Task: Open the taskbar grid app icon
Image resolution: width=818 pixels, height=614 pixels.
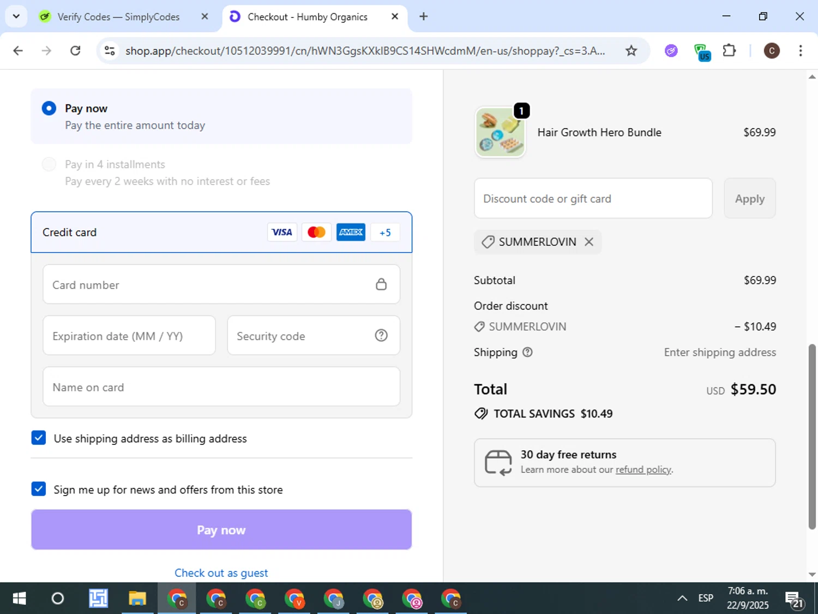Action: [x=98, y=599]
